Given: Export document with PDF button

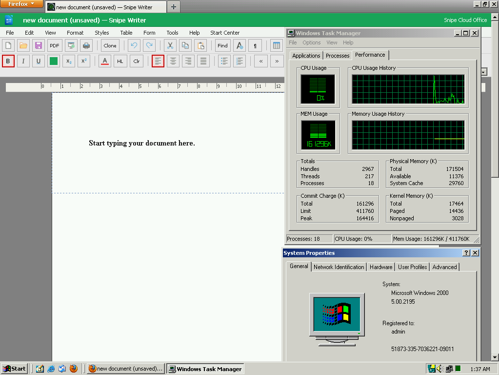Looking at the screenshot, I should pyautogui.click(x=55, y=45).
